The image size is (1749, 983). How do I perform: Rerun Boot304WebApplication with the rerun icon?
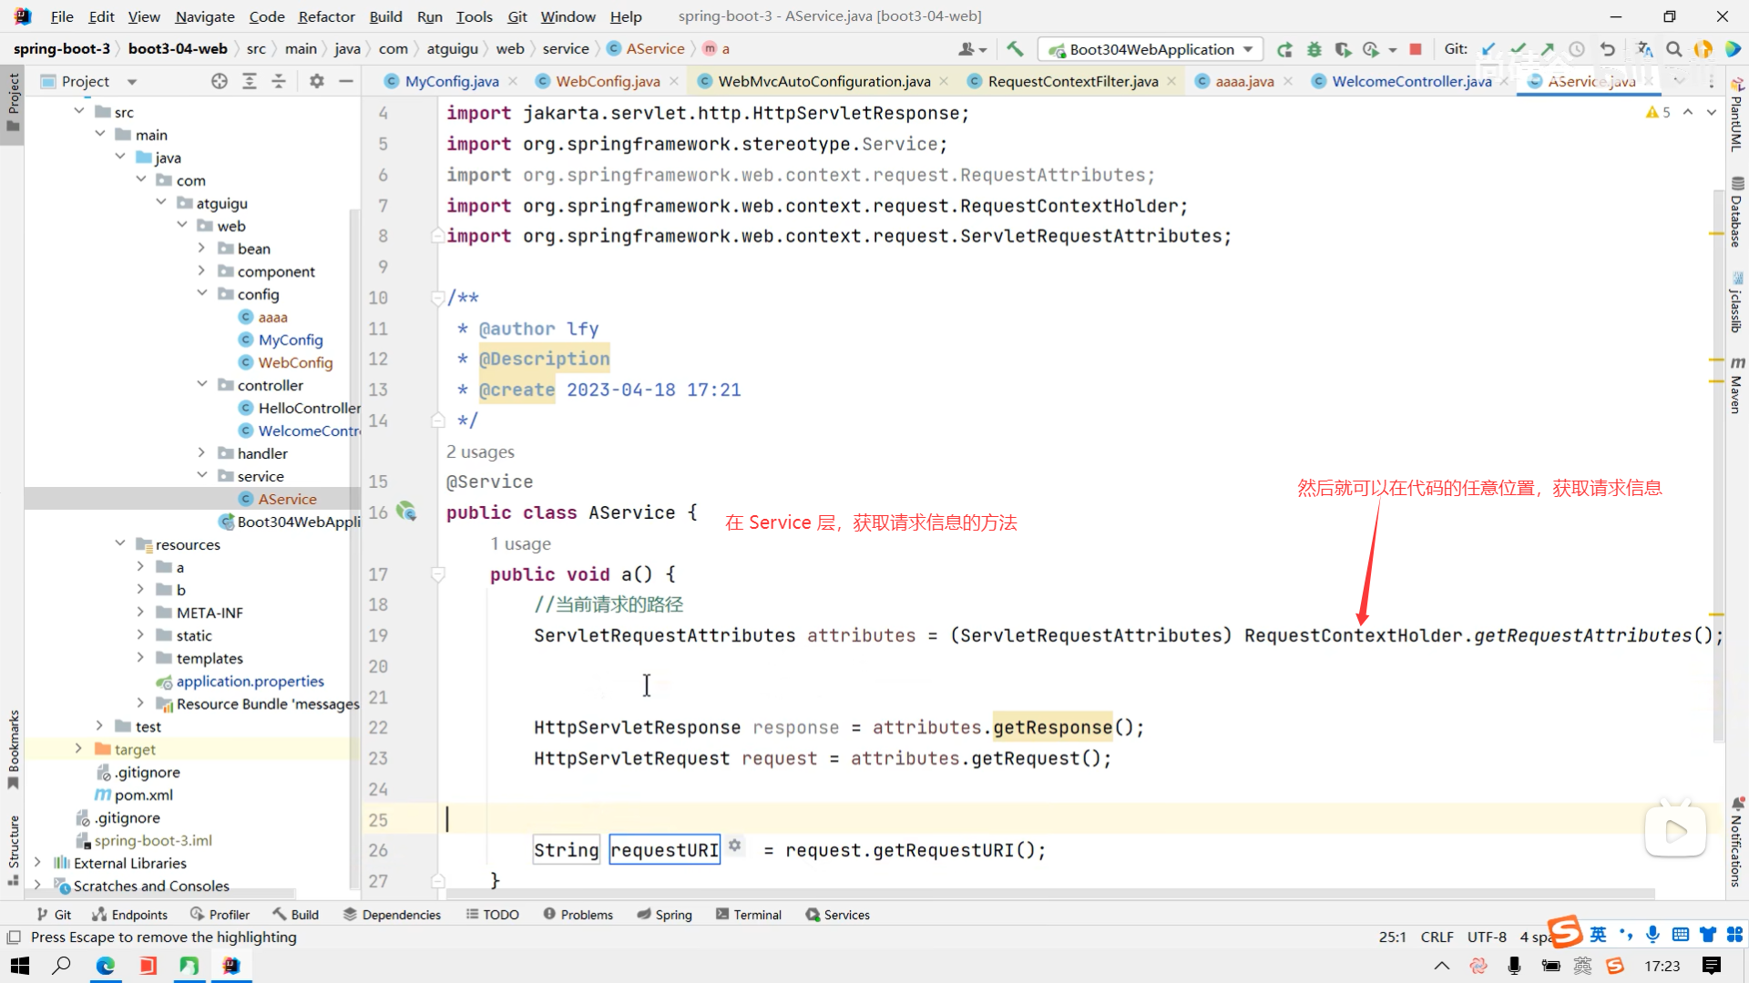point(1284,49)
